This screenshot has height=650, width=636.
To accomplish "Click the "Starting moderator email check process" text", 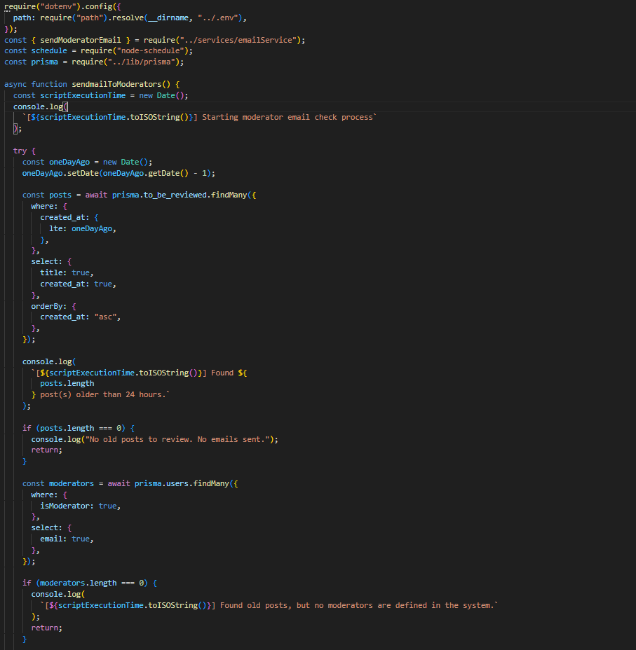I will [x=289, y=117].
